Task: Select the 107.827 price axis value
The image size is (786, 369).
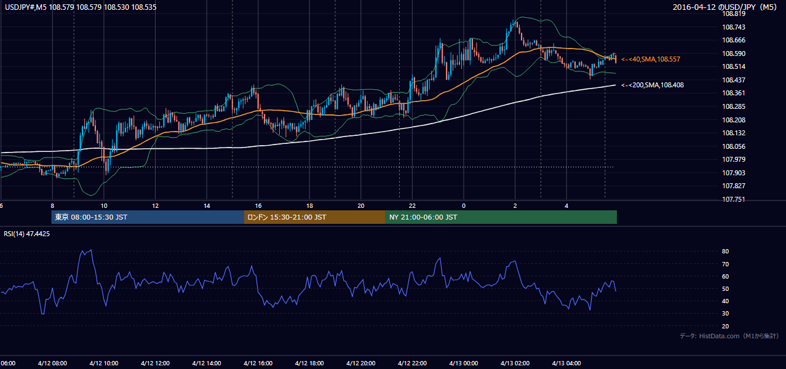Action: coord(734,186)
